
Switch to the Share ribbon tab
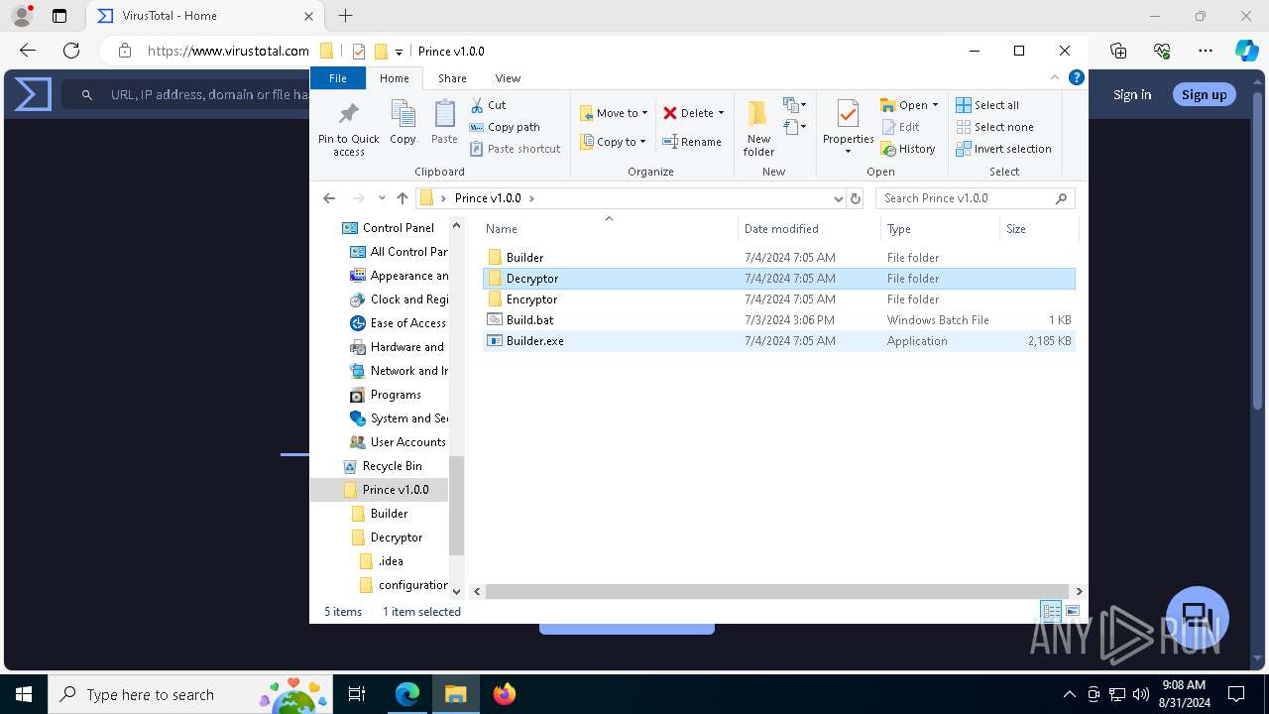tap(452, 78)
